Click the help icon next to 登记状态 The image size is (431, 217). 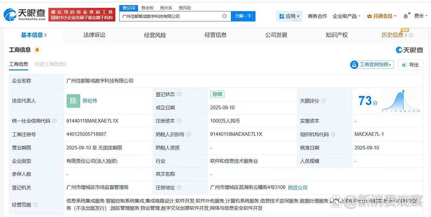coord(179,94)
